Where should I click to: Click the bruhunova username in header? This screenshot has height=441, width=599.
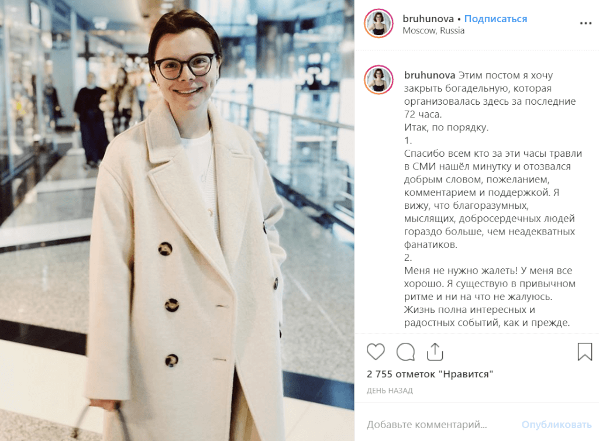pyautogui.click(x=428, y=19)
